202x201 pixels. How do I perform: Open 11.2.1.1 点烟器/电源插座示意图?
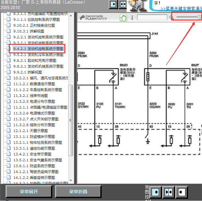pos(40,107)
